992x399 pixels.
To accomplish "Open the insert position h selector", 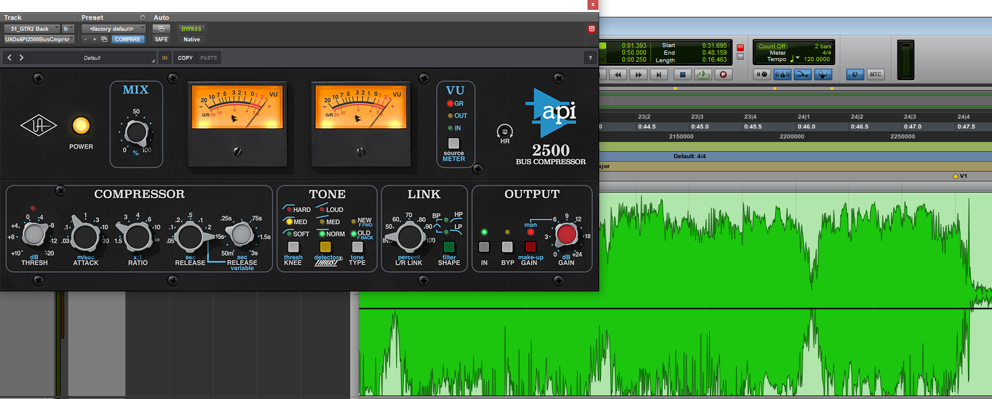I will tap(68, 28).
